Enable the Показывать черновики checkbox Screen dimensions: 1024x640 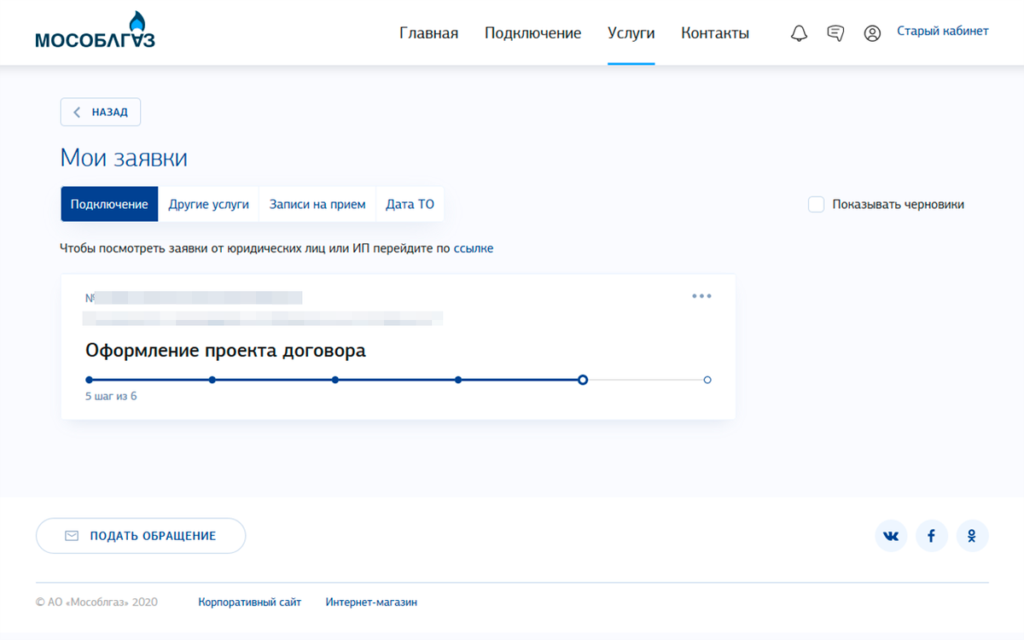[x=816, y=204]
